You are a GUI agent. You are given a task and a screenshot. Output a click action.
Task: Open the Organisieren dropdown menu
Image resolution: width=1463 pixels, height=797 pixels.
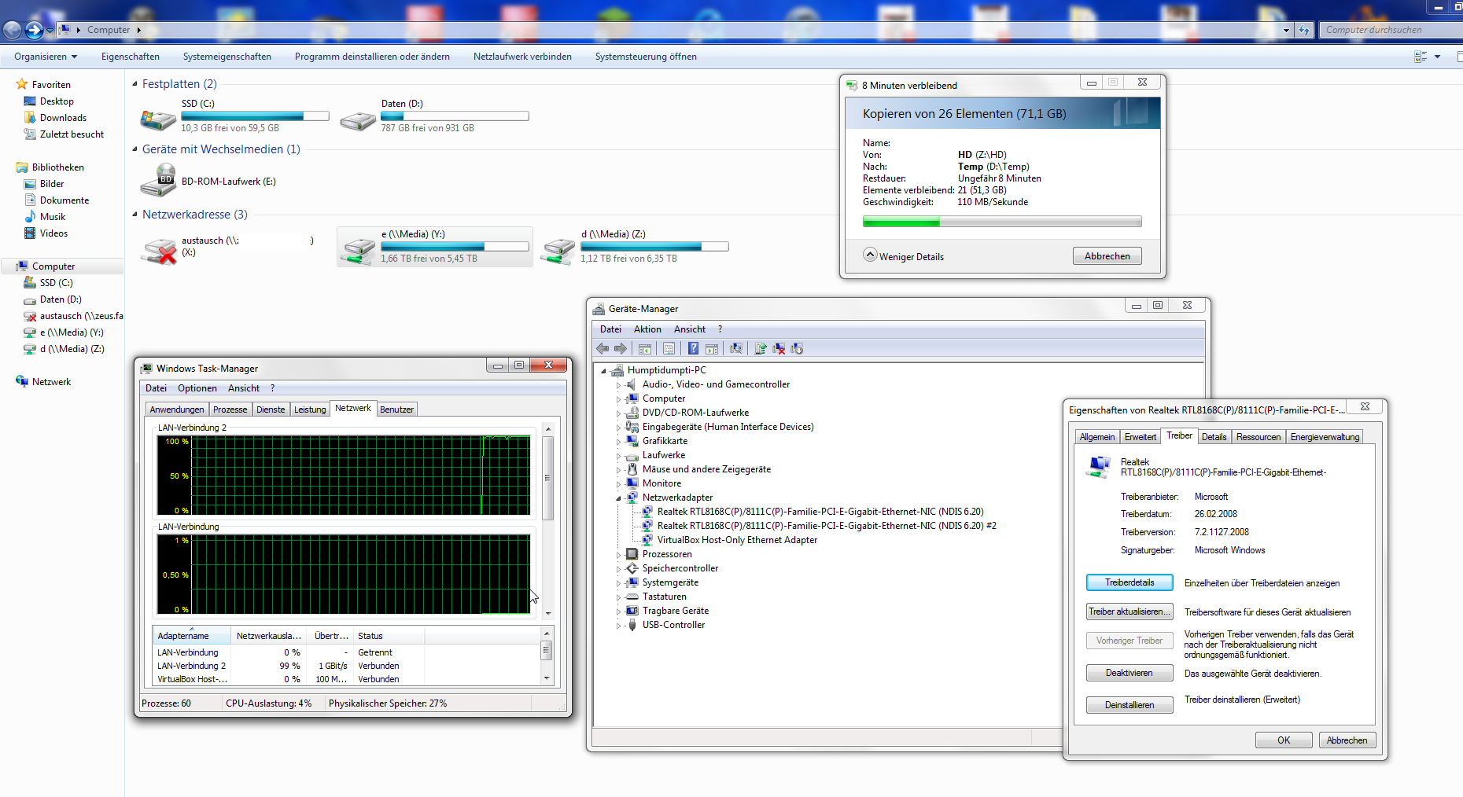(x=46, y=57)
